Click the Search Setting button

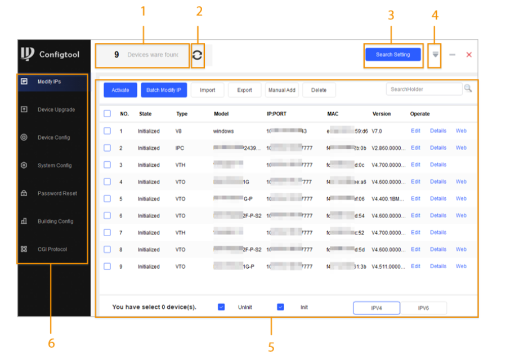click(x=393, y=55)
